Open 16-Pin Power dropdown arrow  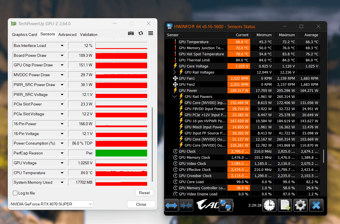click(x=62, y=124)
